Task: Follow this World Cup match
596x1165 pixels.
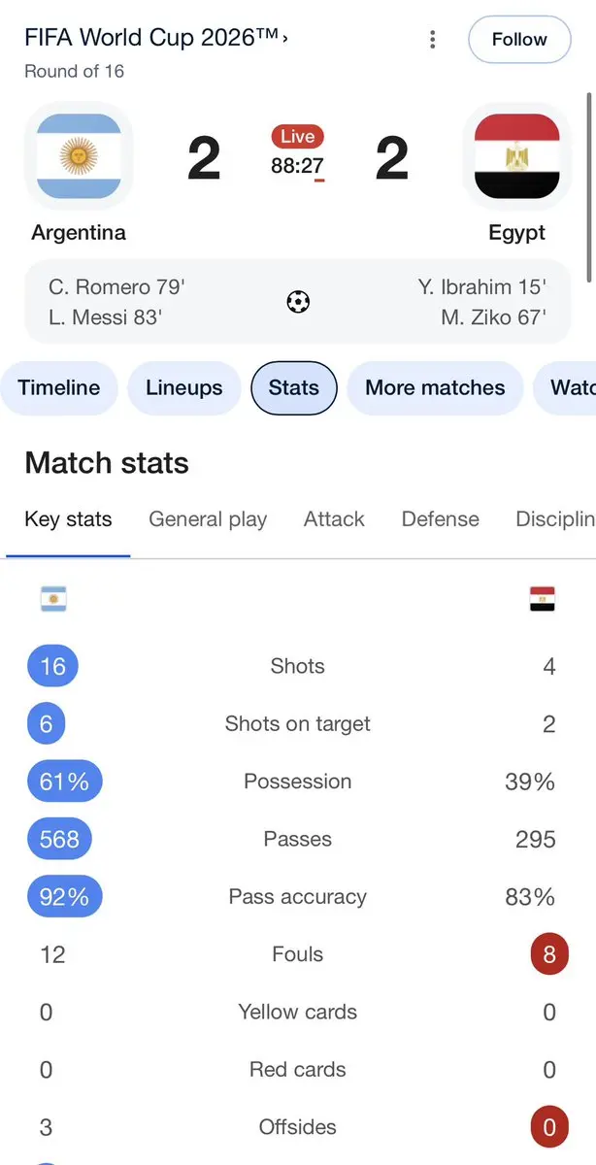Action: click(x=519, y=40)
